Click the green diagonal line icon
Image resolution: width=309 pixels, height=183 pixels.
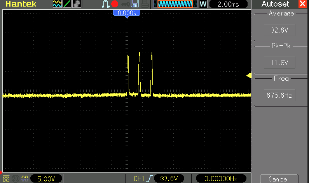pyautogui.click(x=67, y=4)
